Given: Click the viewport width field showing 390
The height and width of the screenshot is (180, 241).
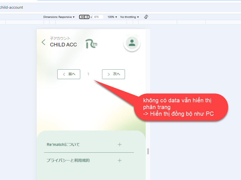Looking at the screenshot, I should 82,17.
